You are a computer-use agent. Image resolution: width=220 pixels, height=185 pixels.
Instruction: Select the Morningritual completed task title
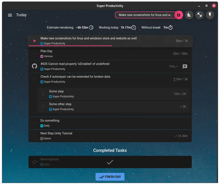click(50, 159)
